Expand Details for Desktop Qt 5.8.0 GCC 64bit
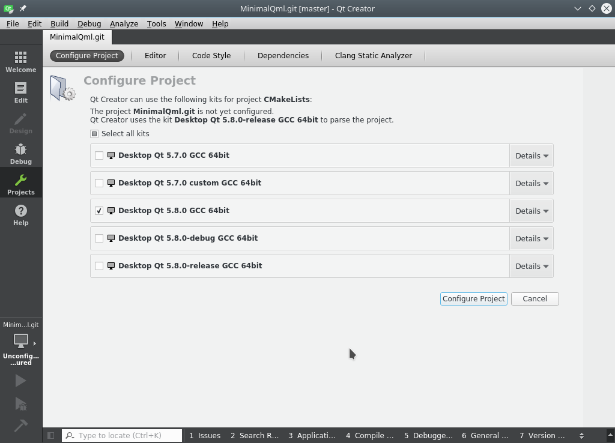The image size is (615, 443). pyautogui.click(x=532, y=211)
